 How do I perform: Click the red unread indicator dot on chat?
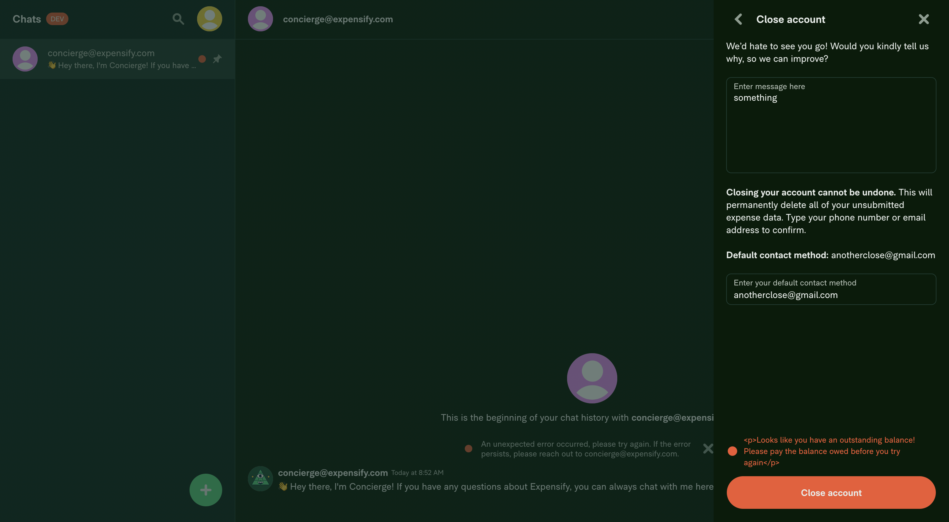(202, 59)
